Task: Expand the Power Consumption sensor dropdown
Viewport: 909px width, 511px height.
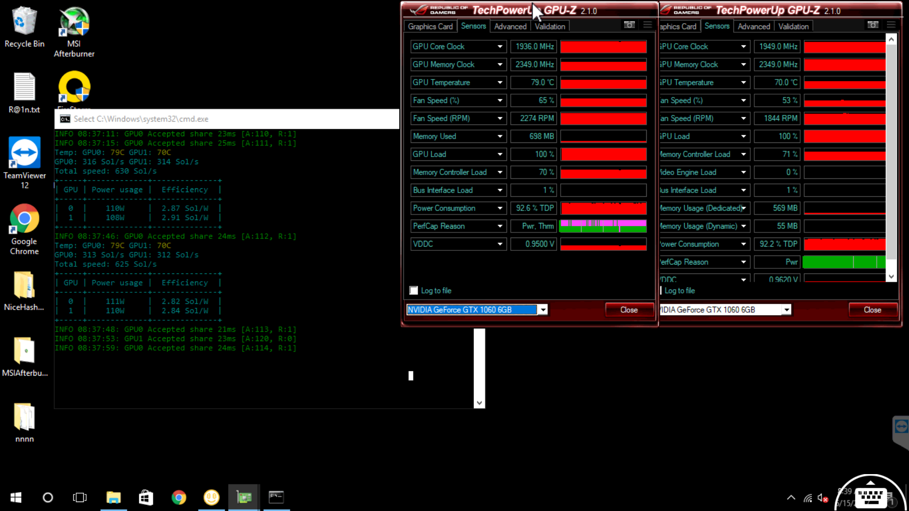Action: [500, 208]
